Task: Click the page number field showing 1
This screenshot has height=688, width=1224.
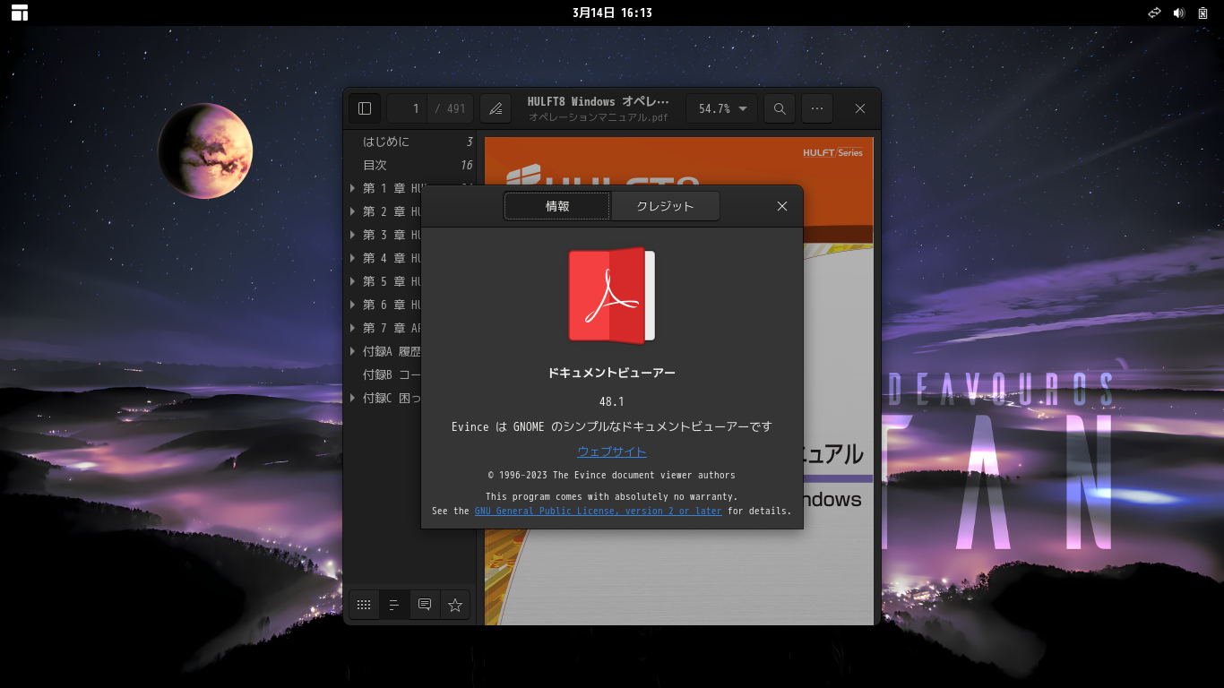Action: pos(408,108)
